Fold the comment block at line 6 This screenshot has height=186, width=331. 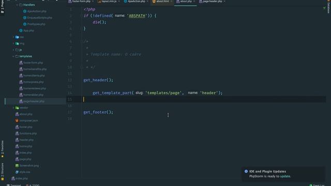[82, 41]
